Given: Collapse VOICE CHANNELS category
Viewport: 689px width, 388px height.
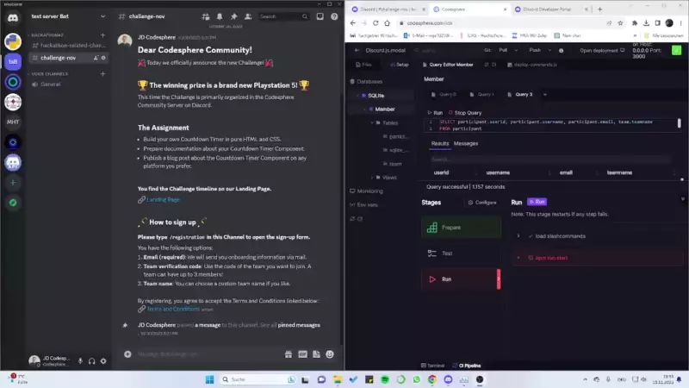Looking at the screenshot, I should (x=49, y=74).
